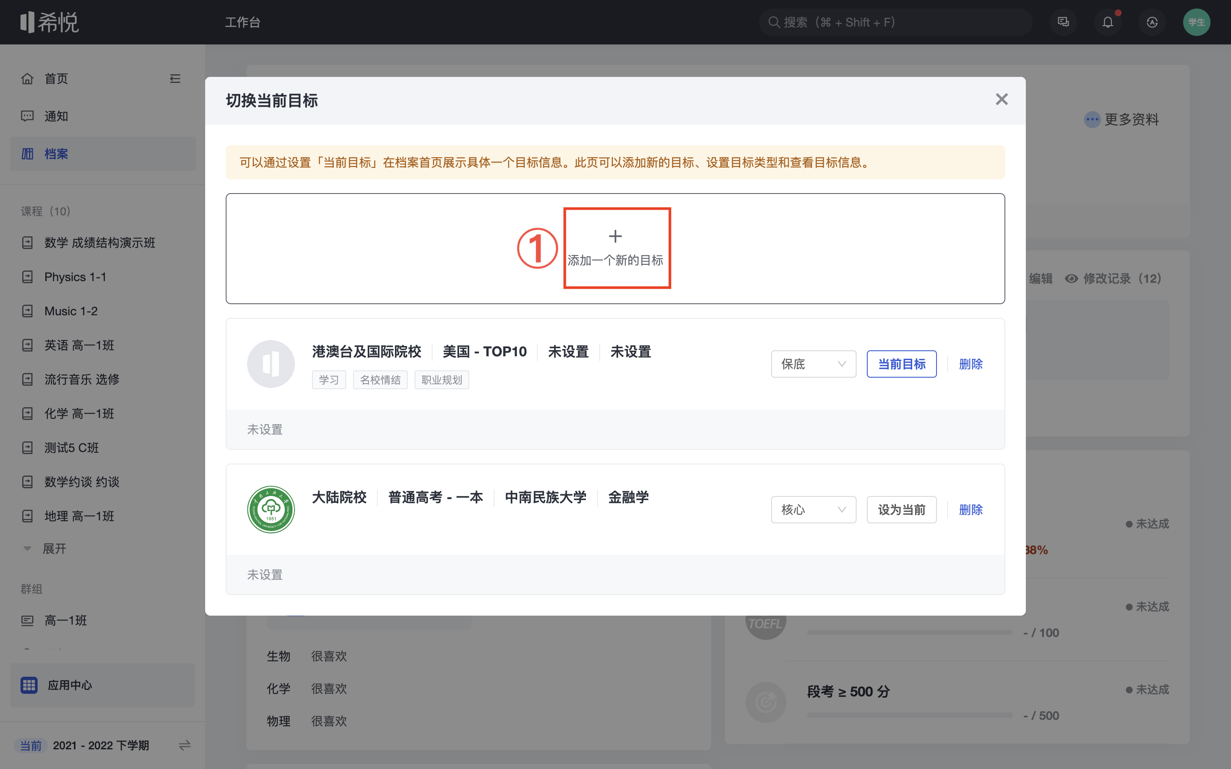Click the 当前目标 button
The height and width of the screenshot is (769, 1231).
click(x=901, y=364)
